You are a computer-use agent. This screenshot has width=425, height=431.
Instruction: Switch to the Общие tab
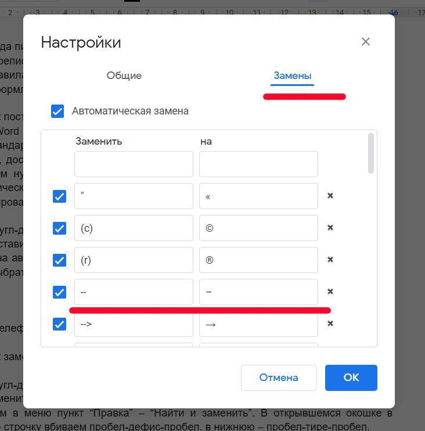(x=124, y=76)
